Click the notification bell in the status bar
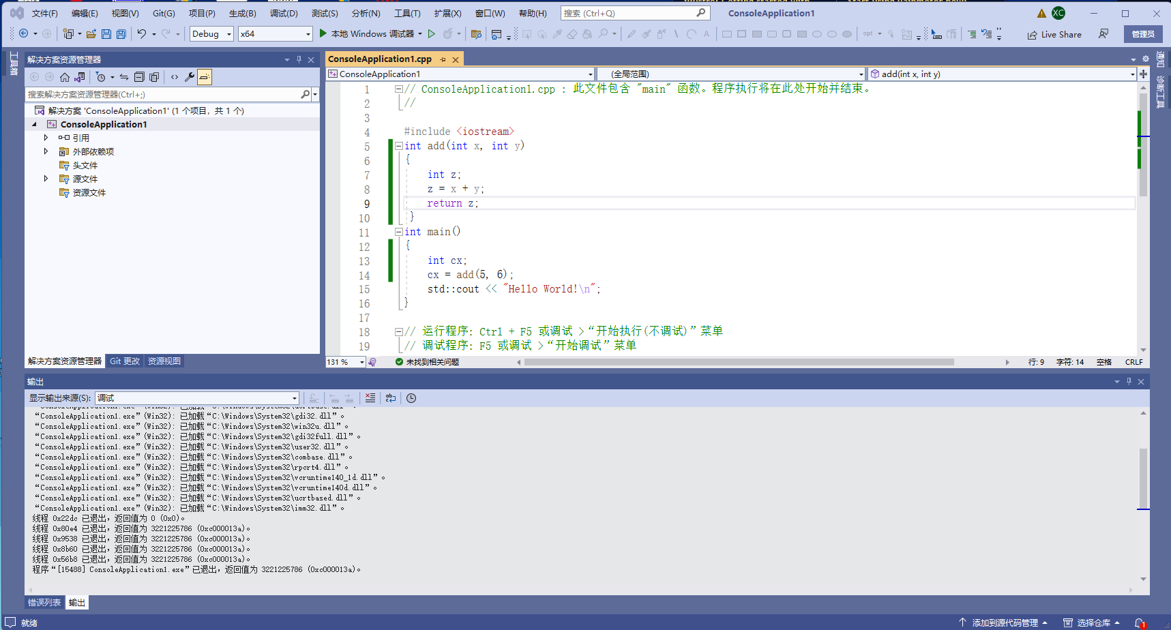1171x630 pixels. tap(1140, 622)
